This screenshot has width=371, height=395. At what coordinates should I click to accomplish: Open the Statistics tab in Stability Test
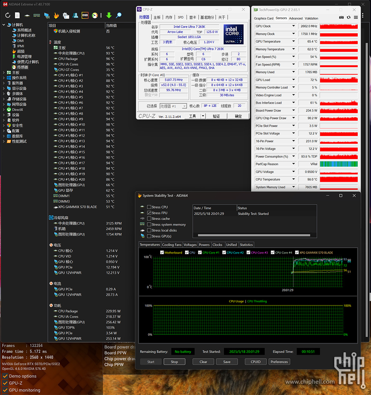(246, 245)
